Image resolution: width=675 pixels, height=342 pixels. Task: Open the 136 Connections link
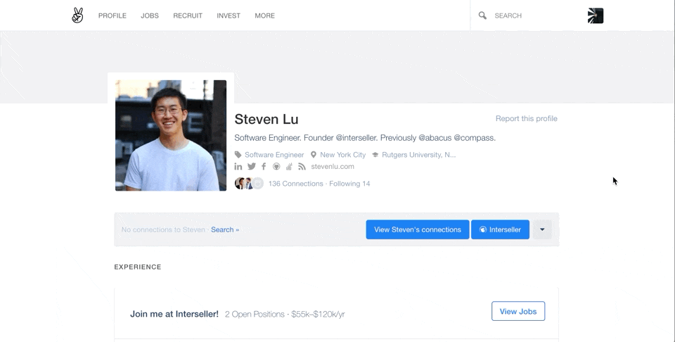(x=296, y=184)
